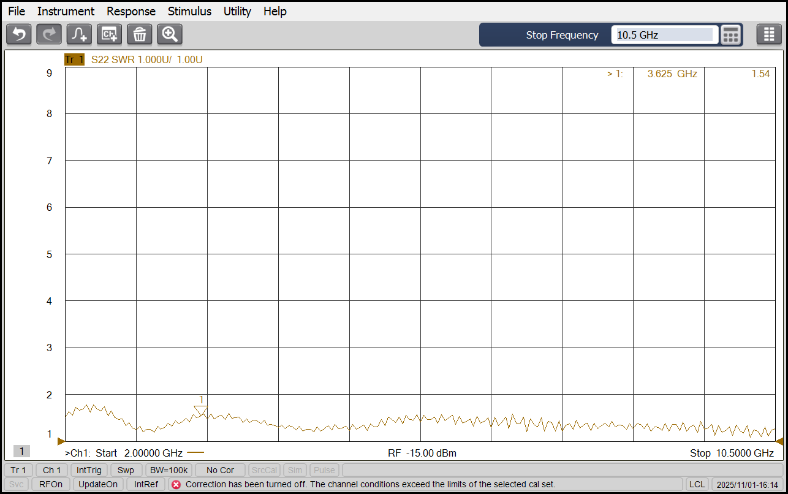This screenshot has width=788, height=494.
Task: Click the Stop 10.5000 GHz label
Action: pyautogui.click(x=732, y=453)
